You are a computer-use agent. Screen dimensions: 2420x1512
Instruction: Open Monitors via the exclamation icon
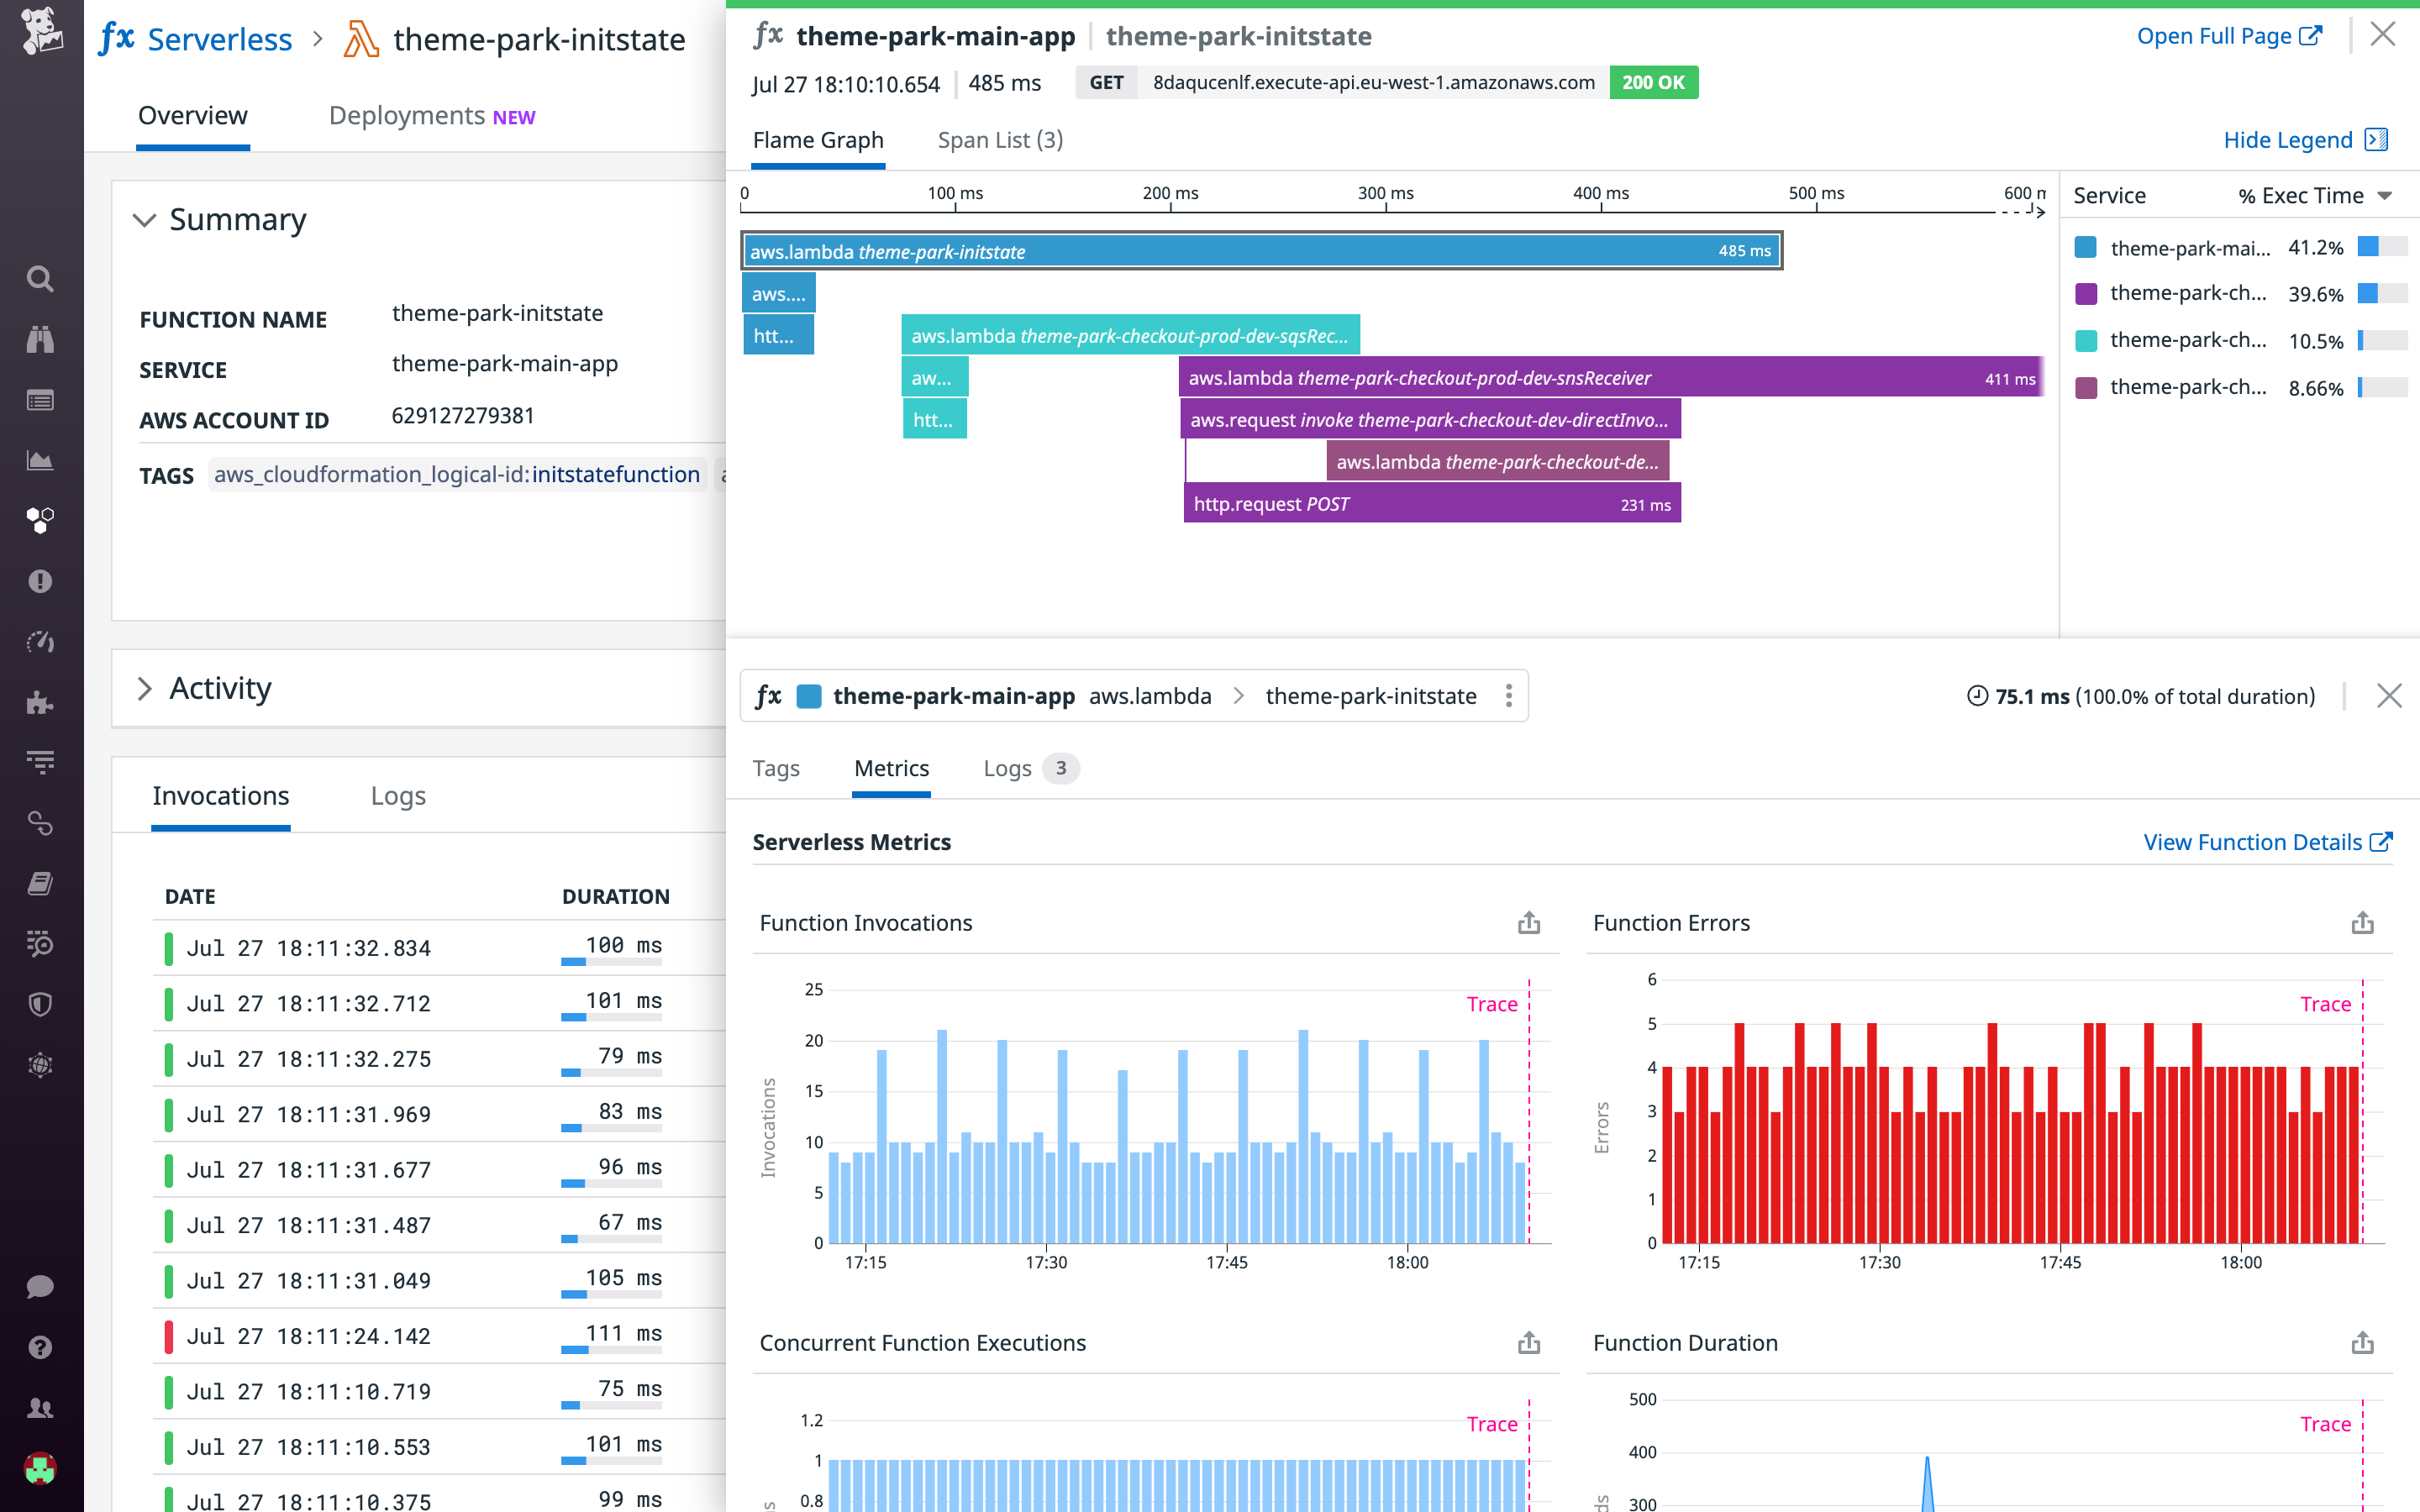click(x=40, y=581)
